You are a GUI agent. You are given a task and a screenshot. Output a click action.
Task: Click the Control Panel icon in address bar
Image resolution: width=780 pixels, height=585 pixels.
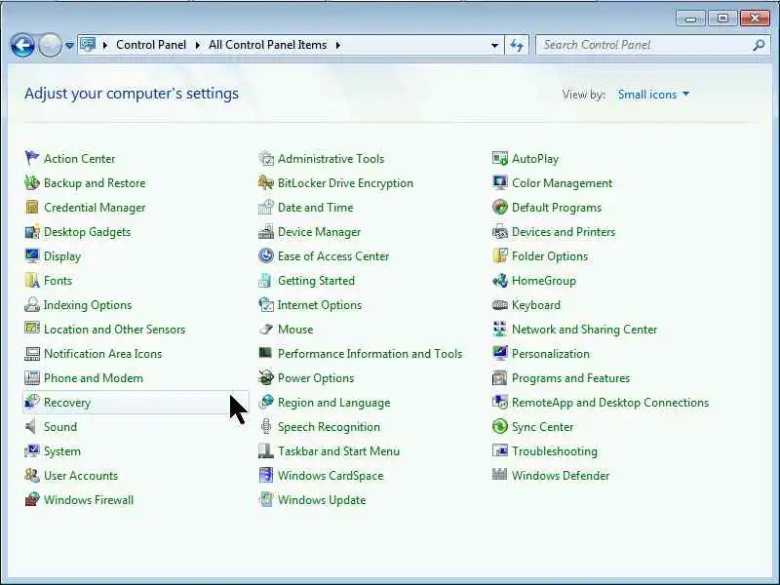click(x=88, y=45)
